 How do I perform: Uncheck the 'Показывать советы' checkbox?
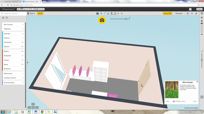(174, 101)
